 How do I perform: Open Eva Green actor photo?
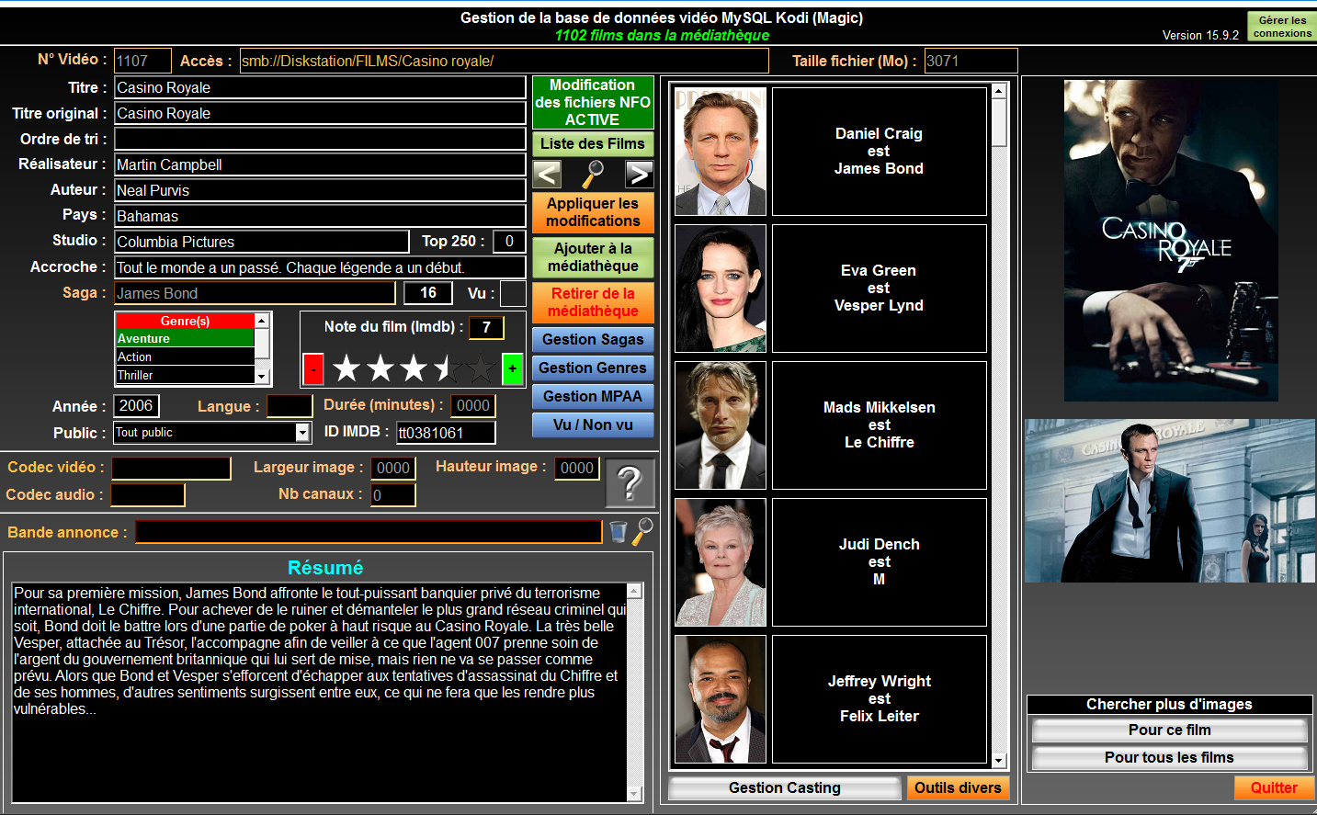721,289
